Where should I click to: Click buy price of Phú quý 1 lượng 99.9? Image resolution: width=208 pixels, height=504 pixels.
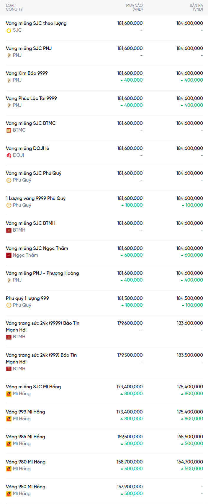click(130, 298)
